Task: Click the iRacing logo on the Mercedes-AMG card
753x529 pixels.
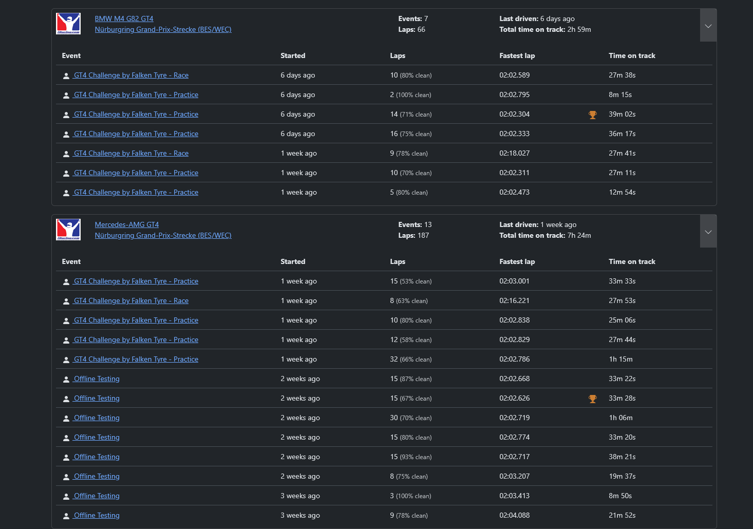Action: (68, 230)
